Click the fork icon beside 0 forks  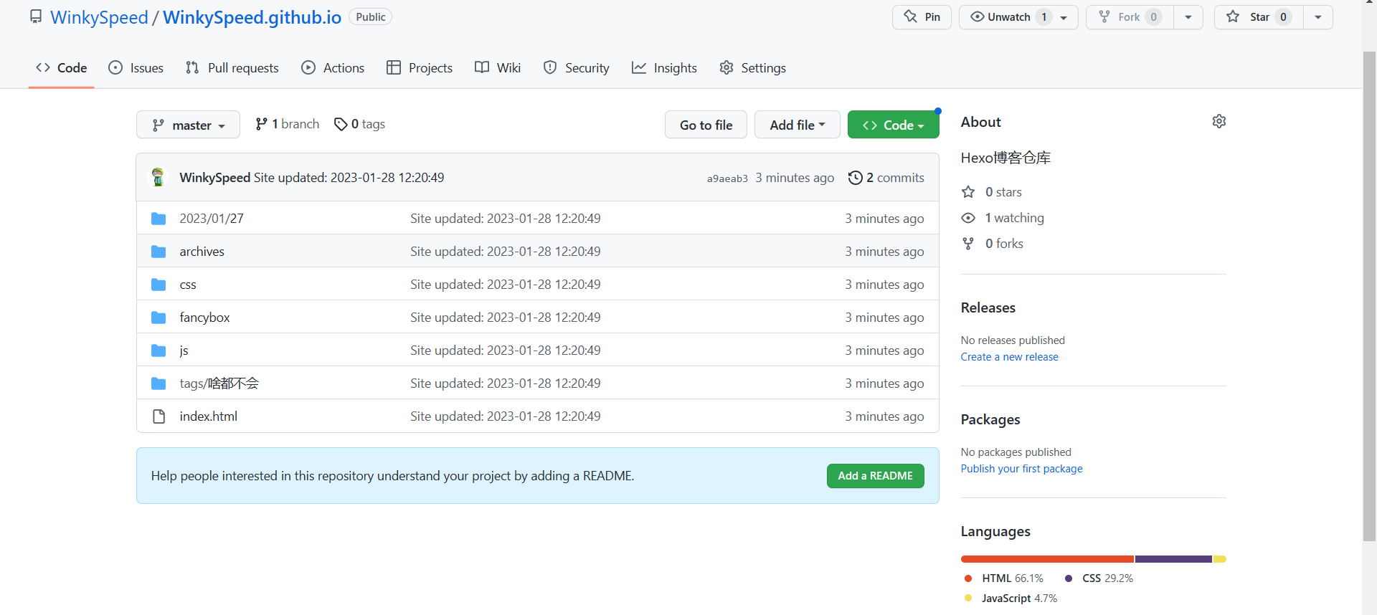pyautogui.click(x=968, y=244)
